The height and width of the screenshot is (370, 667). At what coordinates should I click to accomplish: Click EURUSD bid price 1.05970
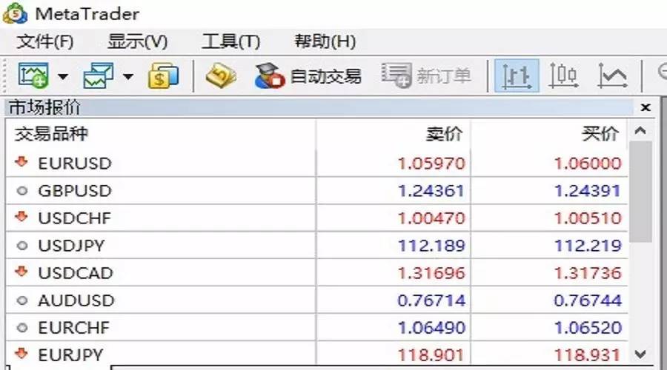[x=431, y=164]
